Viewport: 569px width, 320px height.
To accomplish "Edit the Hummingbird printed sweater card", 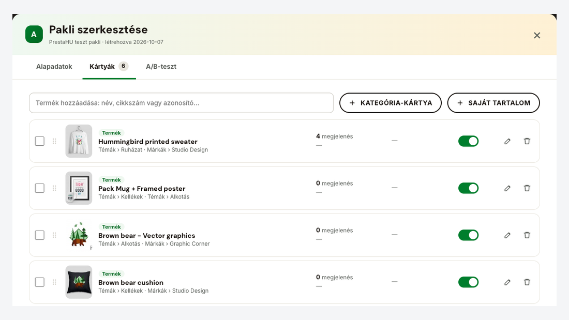I will 507,141.
